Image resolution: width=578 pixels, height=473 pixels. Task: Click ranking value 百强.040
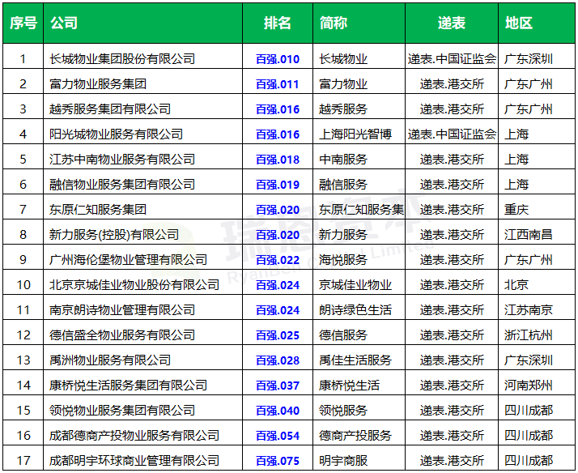(278, 411)
